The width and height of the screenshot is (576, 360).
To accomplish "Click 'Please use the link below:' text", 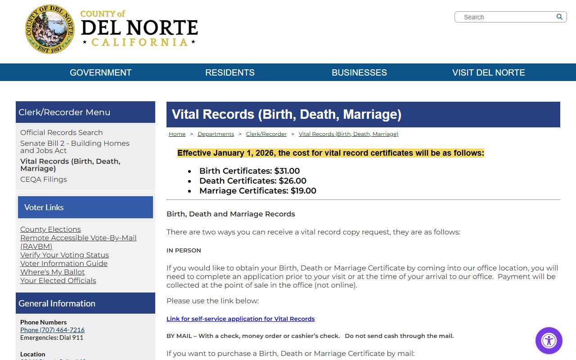I will click(213, 301).
